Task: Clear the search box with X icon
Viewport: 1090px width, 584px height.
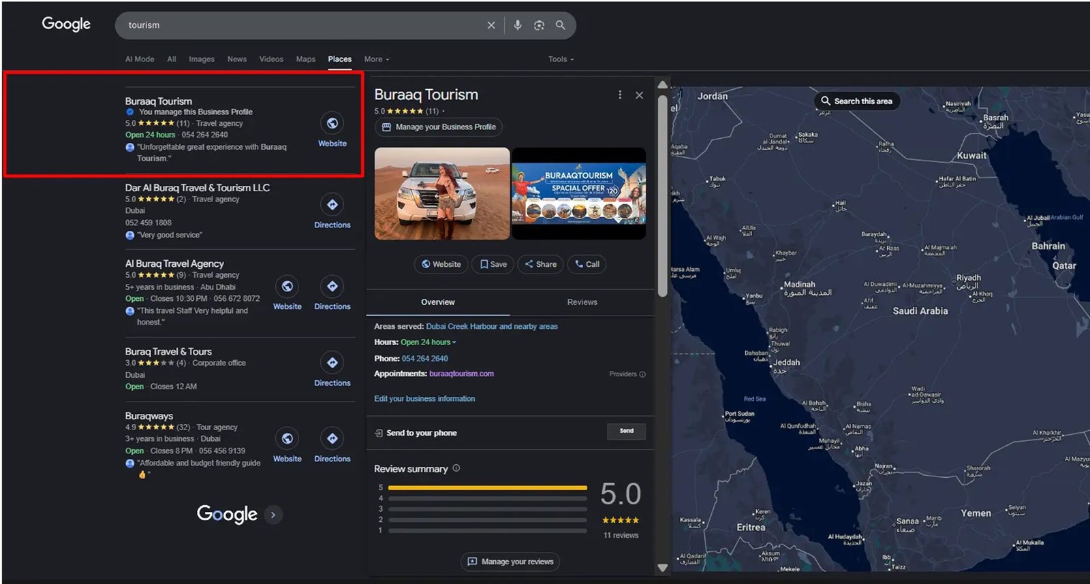Action: [x=491, y=25]
